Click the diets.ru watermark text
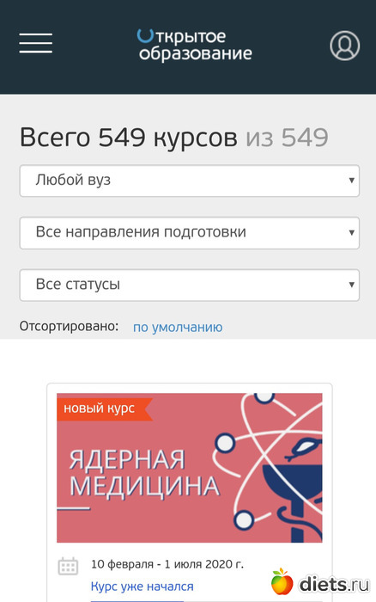The image size is (376, 602). (x=334, y=584)
